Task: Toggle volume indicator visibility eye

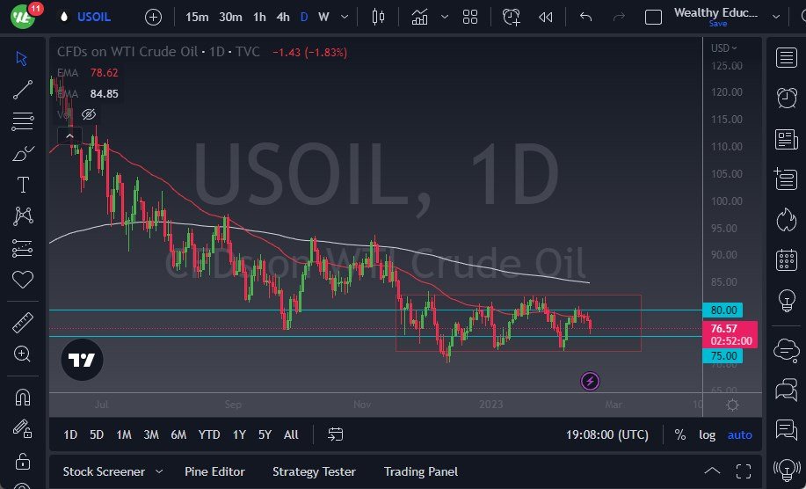Action: 89,114
